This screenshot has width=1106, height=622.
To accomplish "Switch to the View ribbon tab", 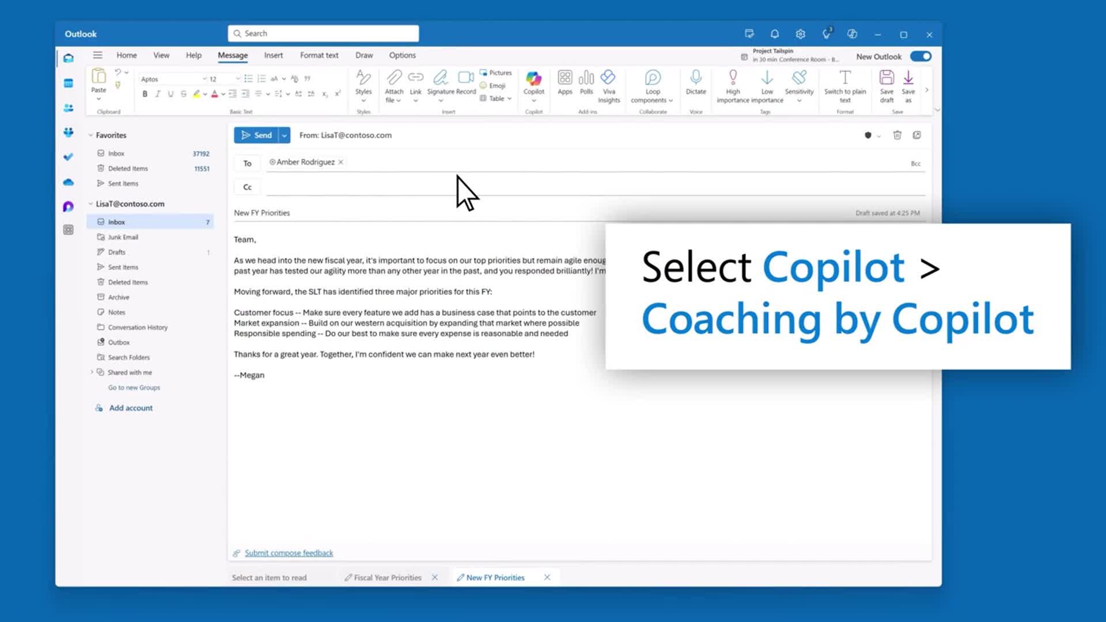I will pos(161,55).
